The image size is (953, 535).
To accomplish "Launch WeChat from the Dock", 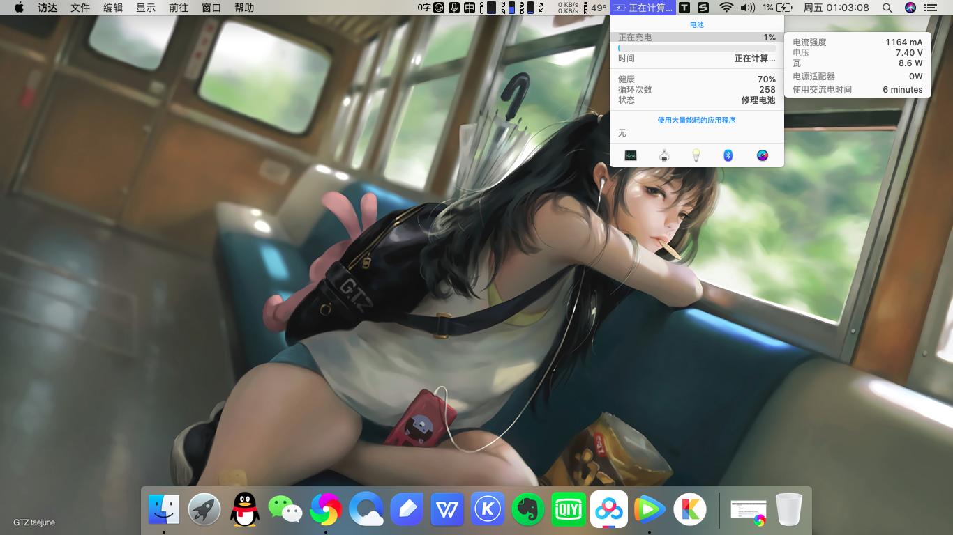I will click(x=285, y=510).
